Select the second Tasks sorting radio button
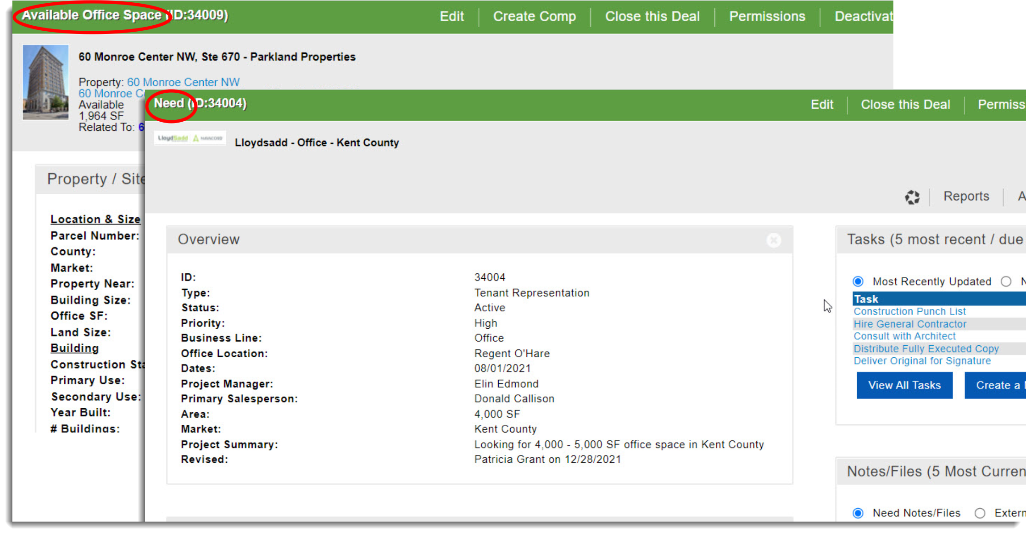The width and height of the screenshot is (1026, 534). coord(1006,281)
